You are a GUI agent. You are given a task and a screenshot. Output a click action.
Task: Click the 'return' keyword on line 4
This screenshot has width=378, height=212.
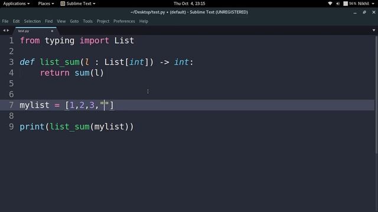click(55, 73)
